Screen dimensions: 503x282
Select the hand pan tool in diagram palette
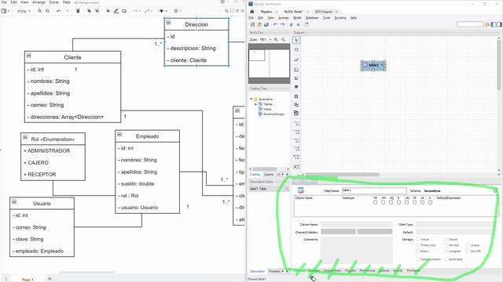click(x=296, y=50)
